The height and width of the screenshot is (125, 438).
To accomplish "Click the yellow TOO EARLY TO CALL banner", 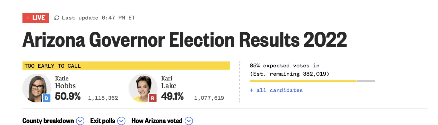I will tap(126, 66).
